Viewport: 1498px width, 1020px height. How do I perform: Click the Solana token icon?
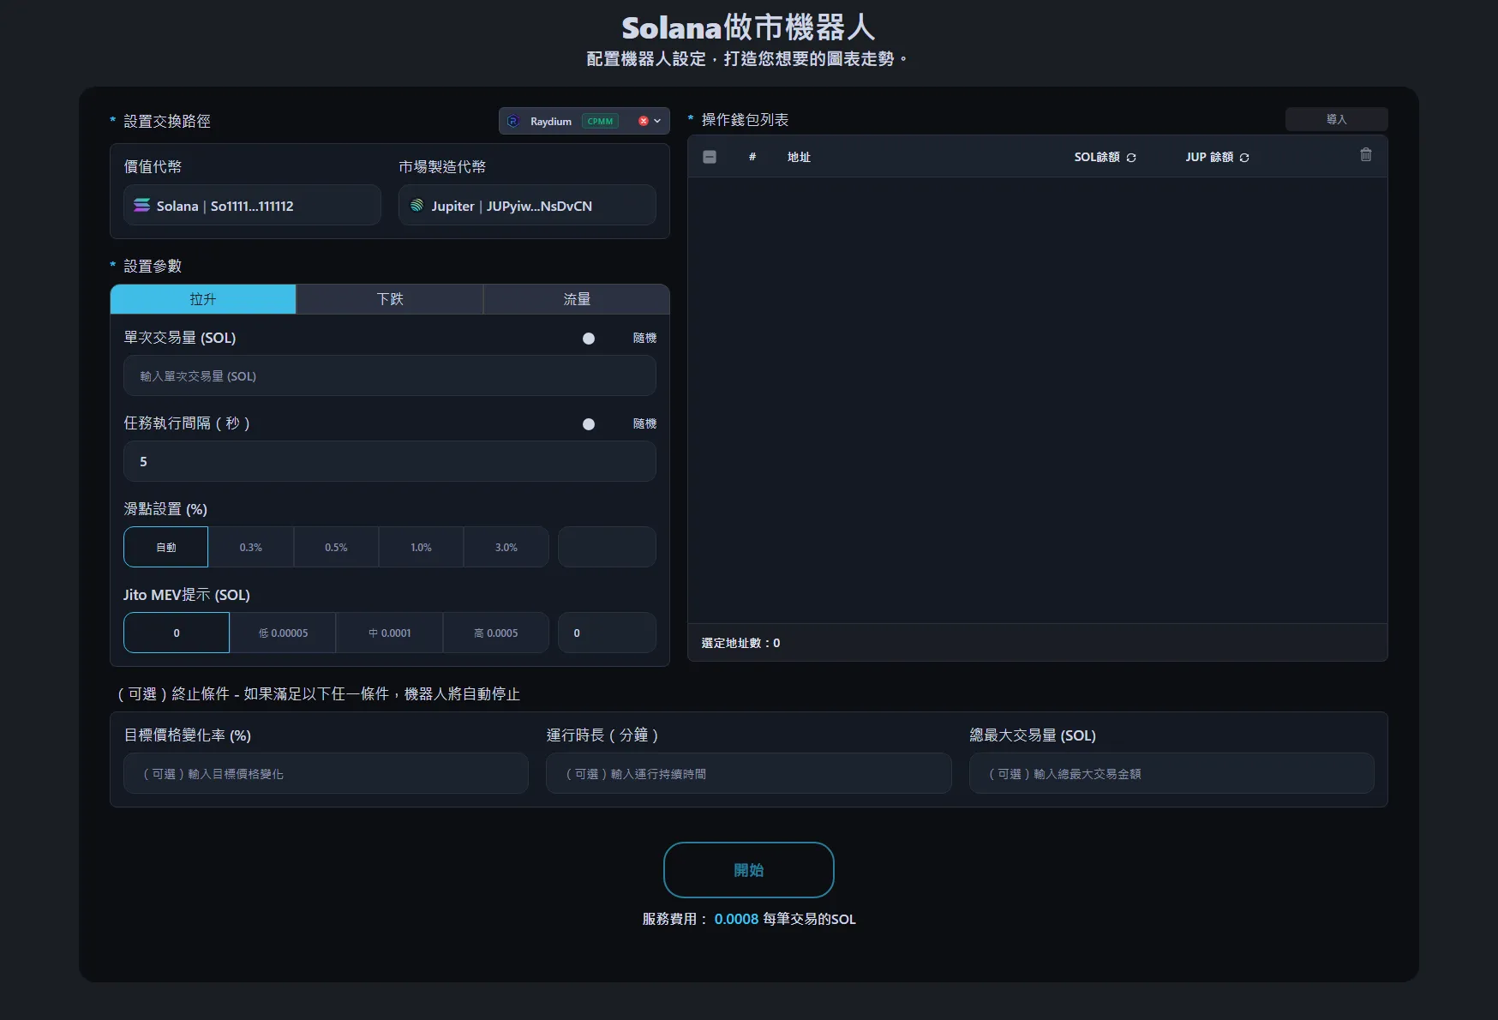[142, 206]
